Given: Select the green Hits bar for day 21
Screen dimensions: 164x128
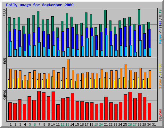Looking at the screenshot, I should pyautogui.click(x=105, y=19).
